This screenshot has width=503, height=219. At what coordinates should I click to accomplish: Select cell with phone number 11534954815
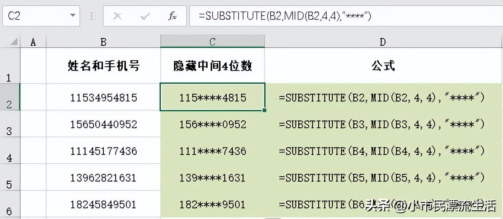[x=103, y=98]
